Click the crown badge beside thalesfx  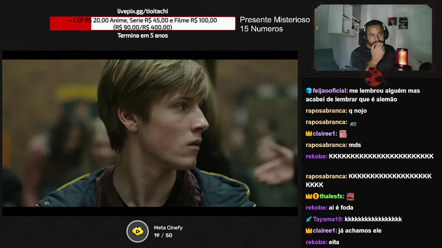pos(309,196)
